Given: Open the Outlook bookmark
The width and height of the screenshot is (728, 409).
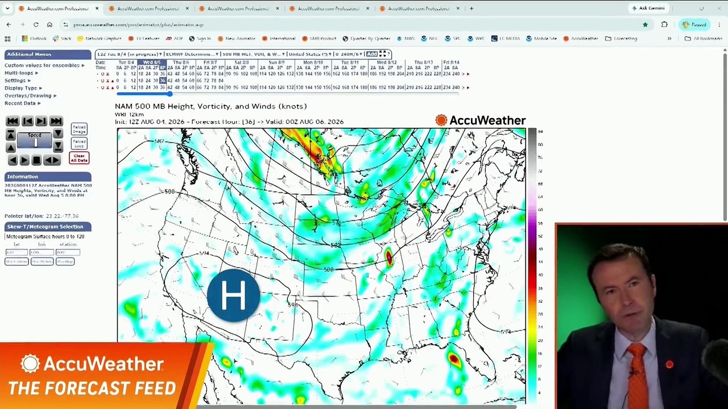Looking at the screenshot, I should pyautogui.click(x=34, y=39).
